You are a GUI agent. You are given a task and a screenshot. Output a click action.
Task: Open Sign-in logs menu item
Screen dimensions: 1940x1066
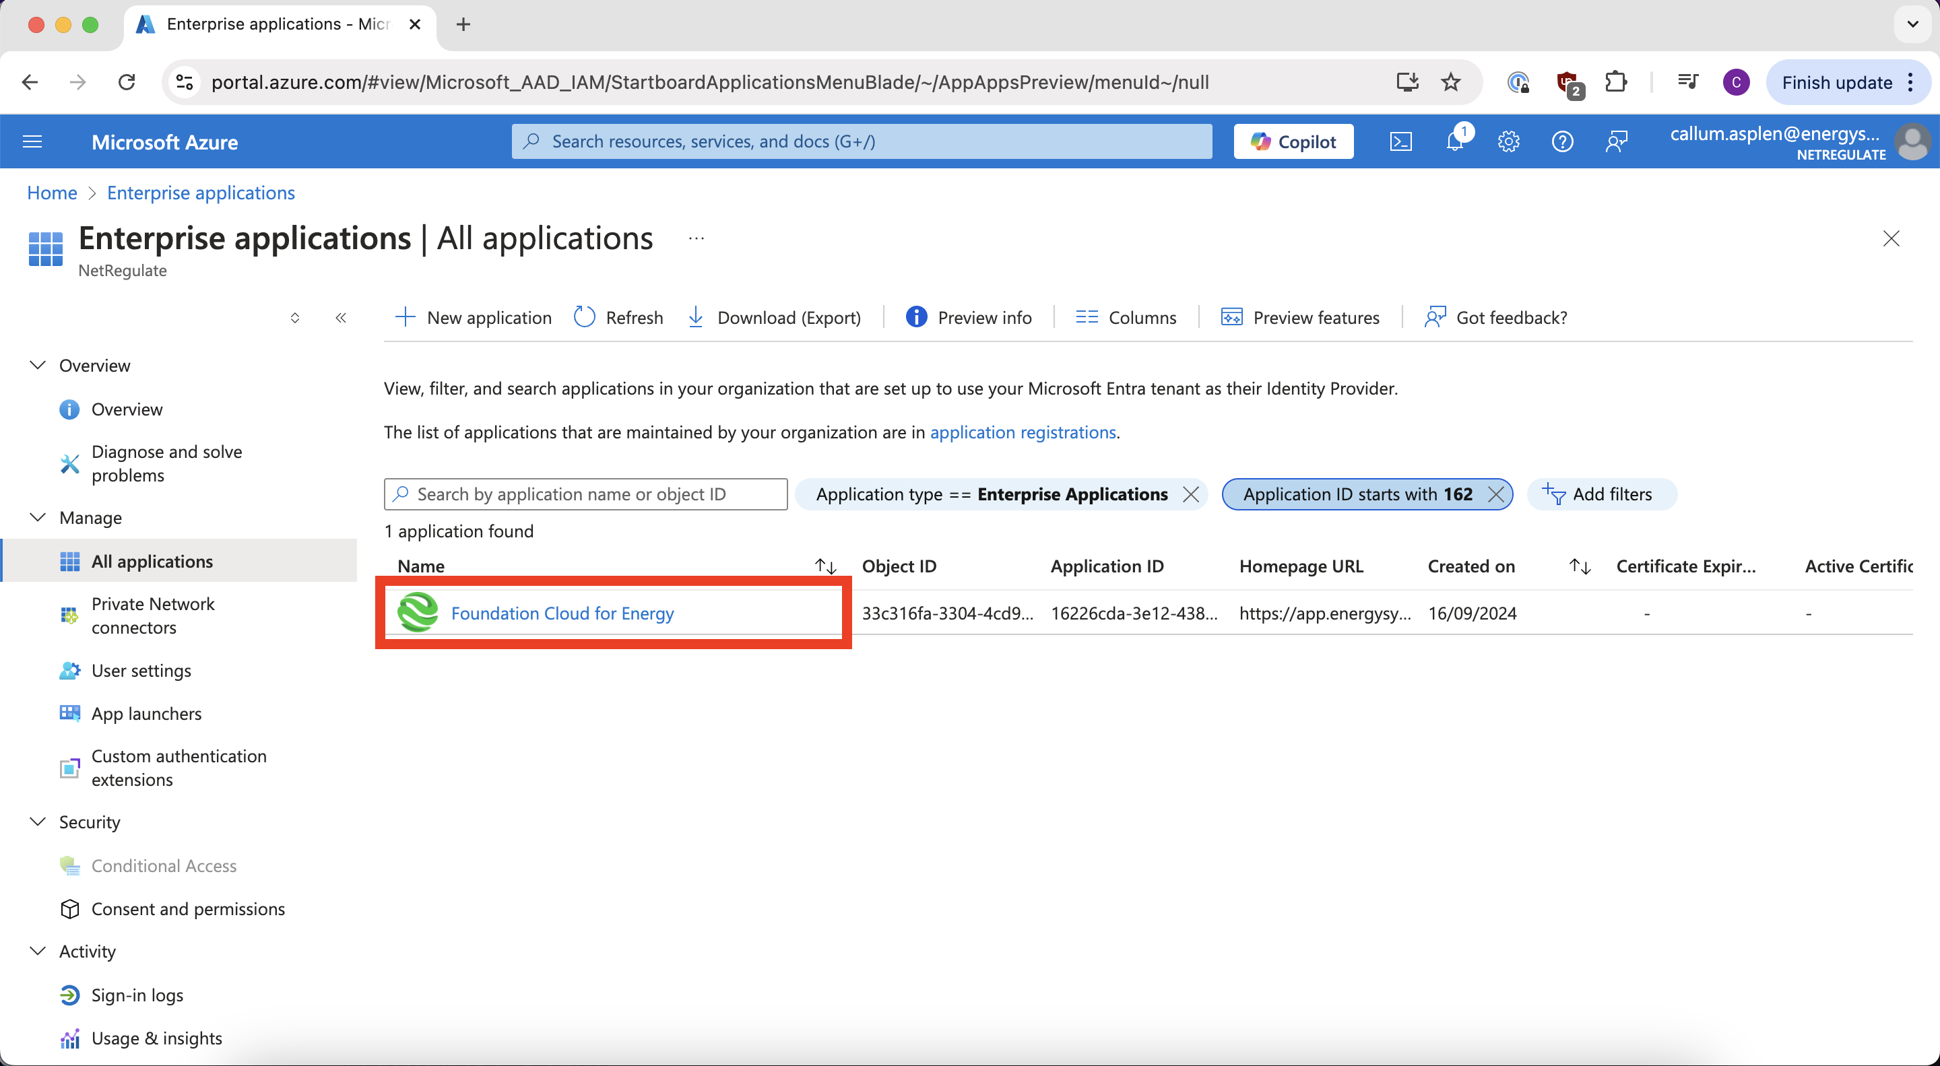[137, 995]
